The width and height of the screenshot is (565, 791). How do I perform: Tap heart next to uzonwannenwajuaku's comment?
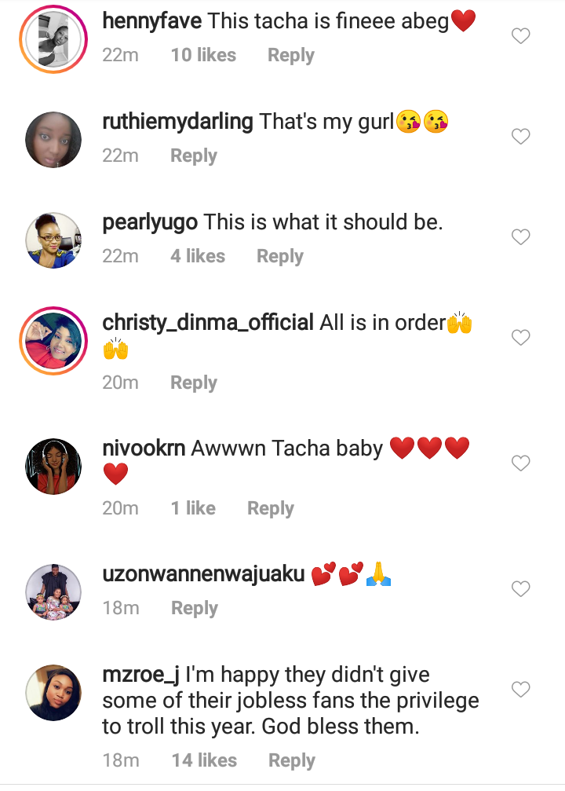(520, 589)
